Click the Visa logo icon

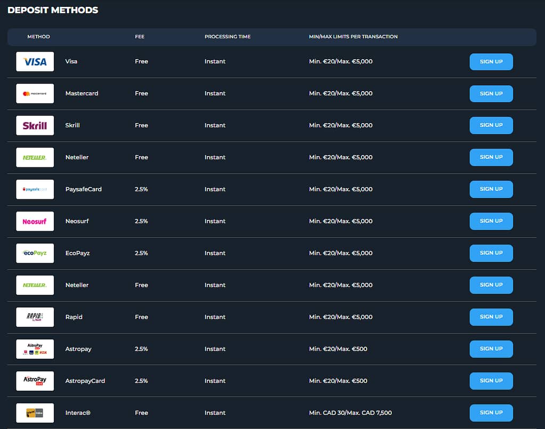[x=35, y=62]
